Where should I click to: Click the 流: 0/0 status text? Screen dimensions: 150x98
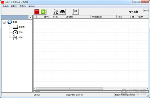(x=37, y=95)
